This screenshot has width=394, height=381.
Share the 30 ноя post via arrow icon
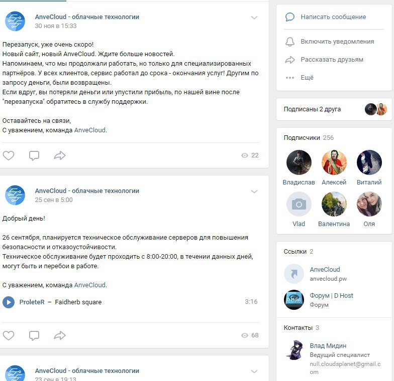pyautogui.click(x=60, y=155)
